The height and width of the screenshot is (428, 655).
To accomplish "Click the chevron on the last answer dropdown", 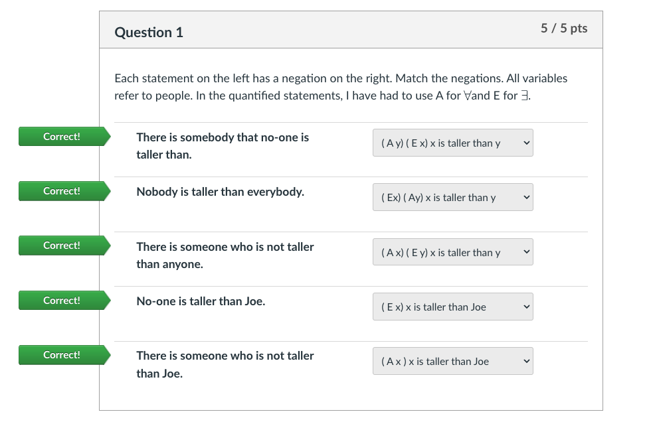I will point(526,361).
